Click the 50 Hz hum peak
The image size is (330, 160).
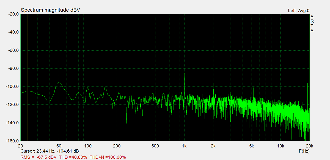click(59, 82)
